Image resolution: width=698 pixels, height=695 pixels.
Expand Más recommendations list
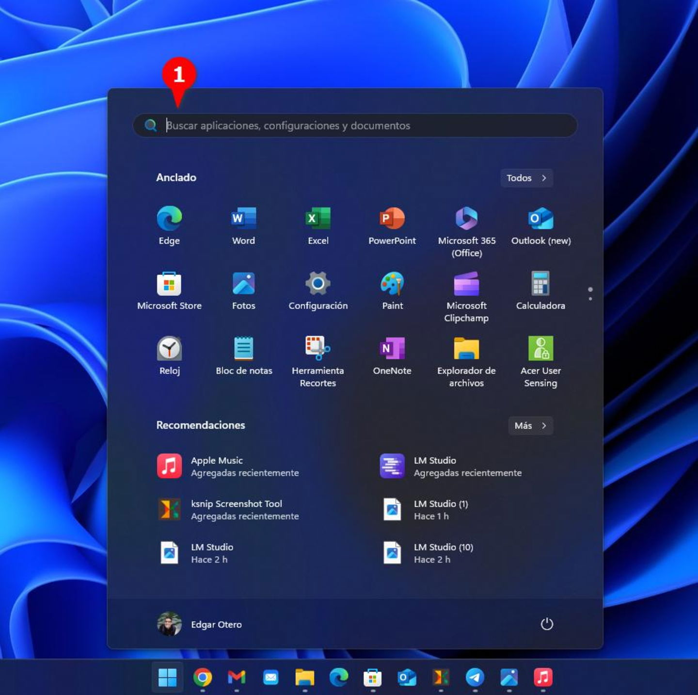530,425
